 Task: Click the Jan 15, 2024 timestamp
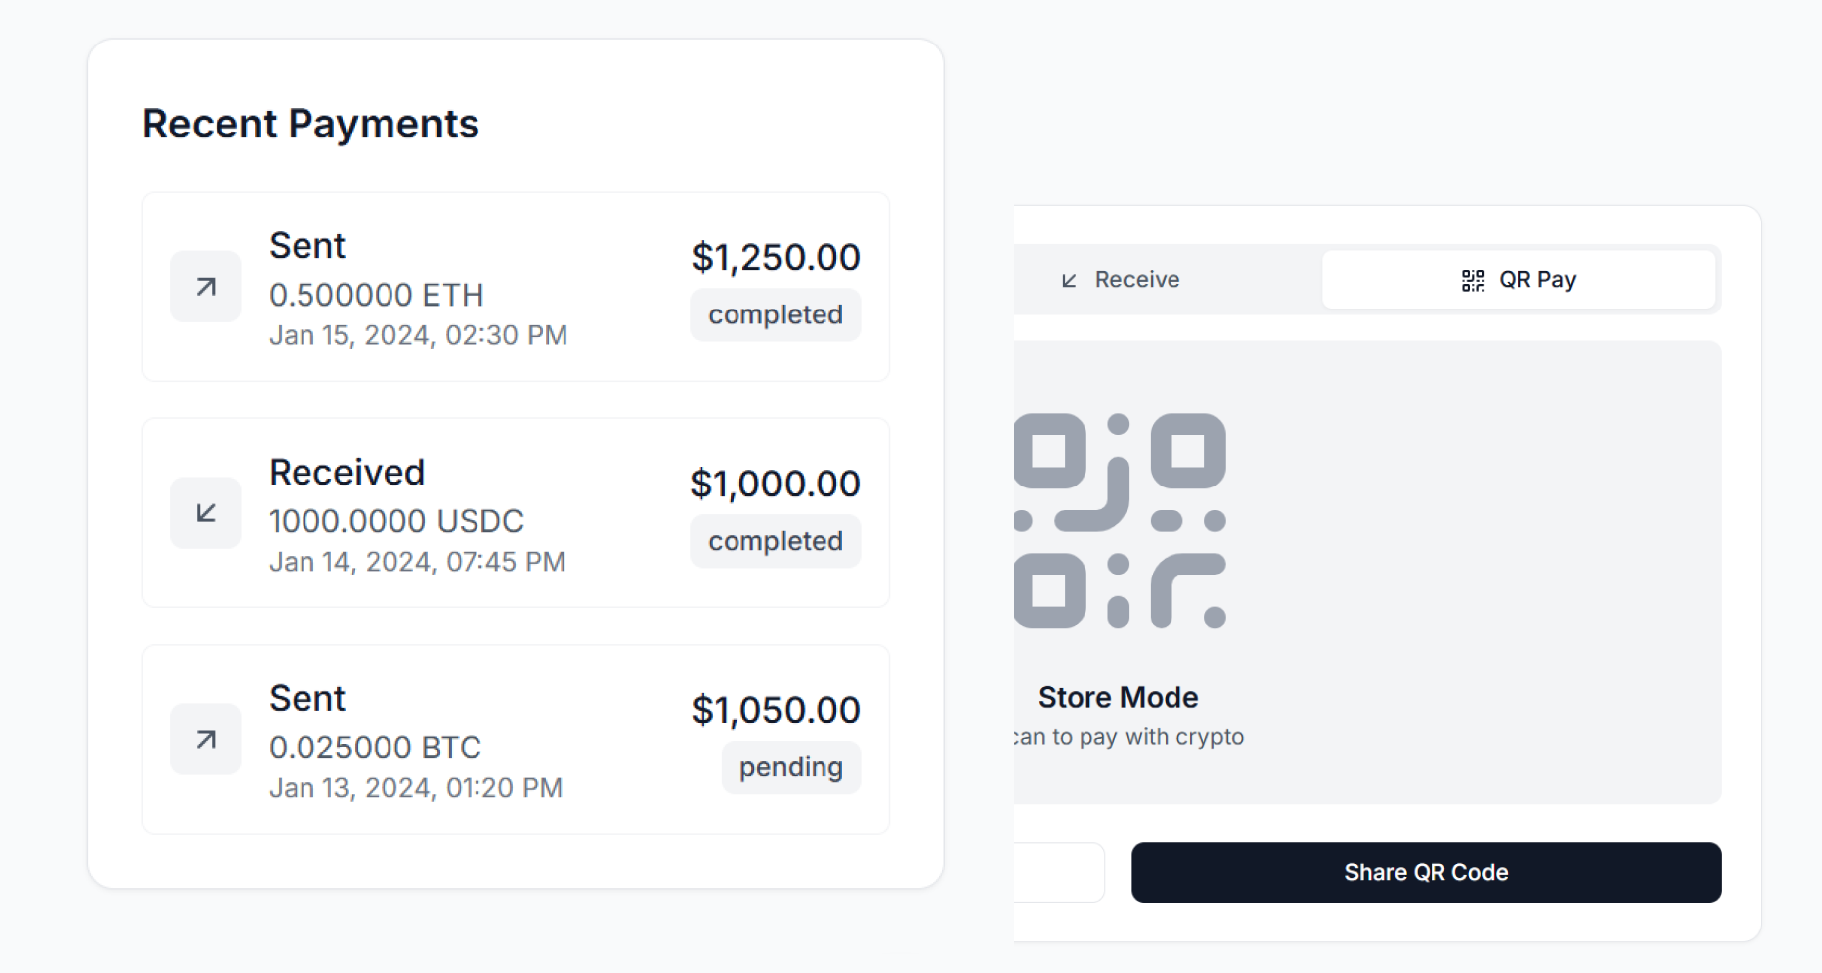click(418, 335)
